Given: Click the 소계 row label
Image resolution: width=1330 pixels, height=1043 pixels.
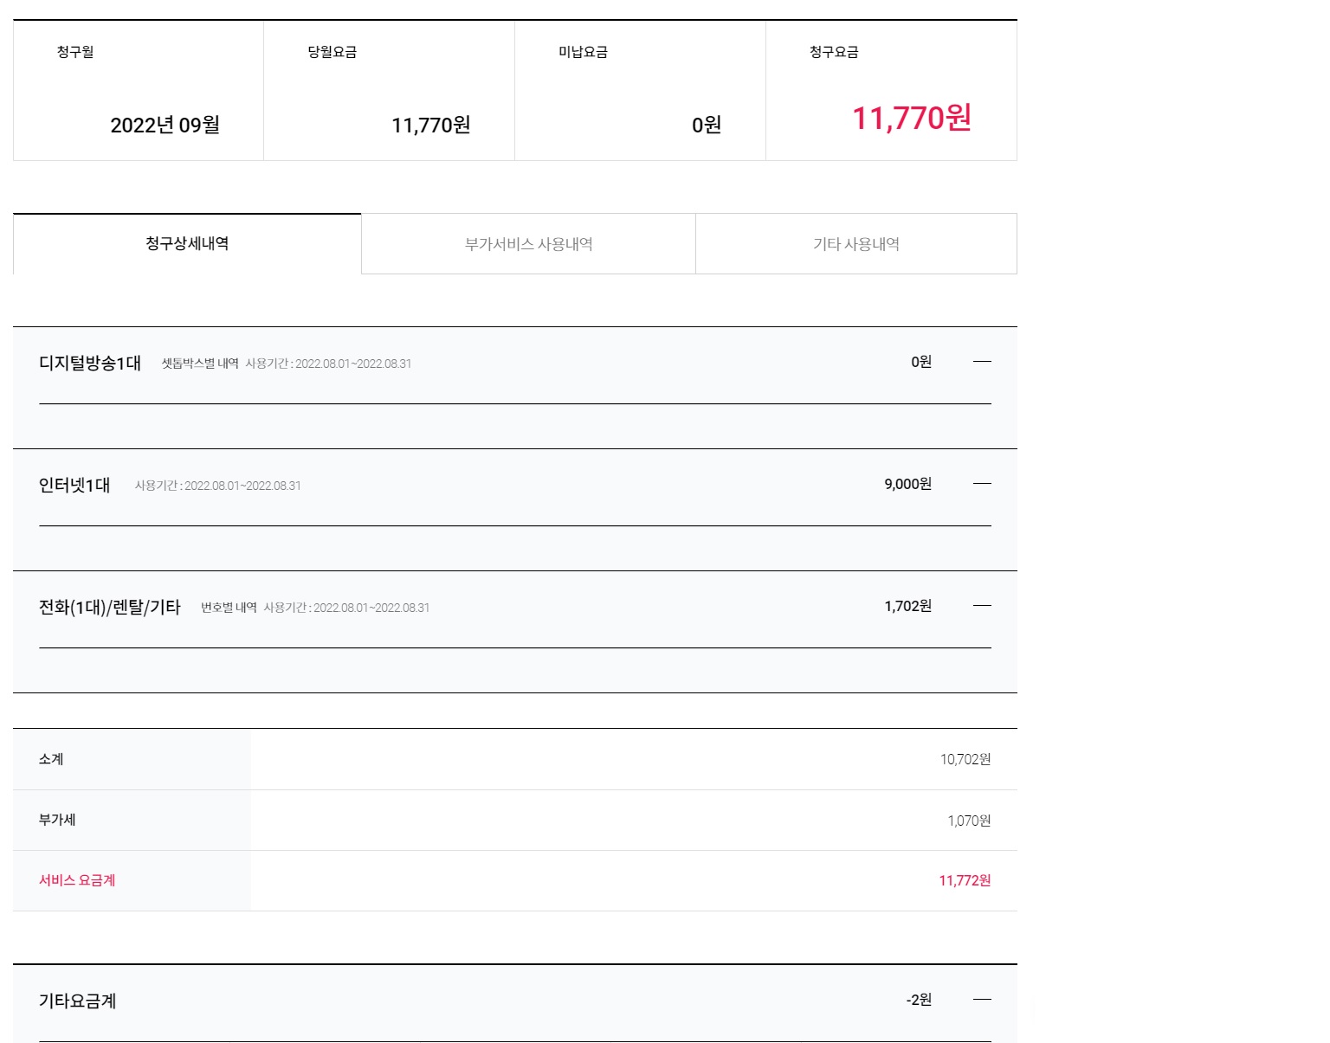Looking at the screenshot, I should [x=51, y=759].
